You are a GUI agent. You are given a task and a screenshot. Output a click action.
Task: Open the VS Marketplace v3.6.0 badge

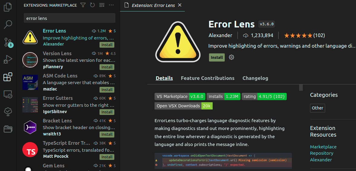[180, 97]
